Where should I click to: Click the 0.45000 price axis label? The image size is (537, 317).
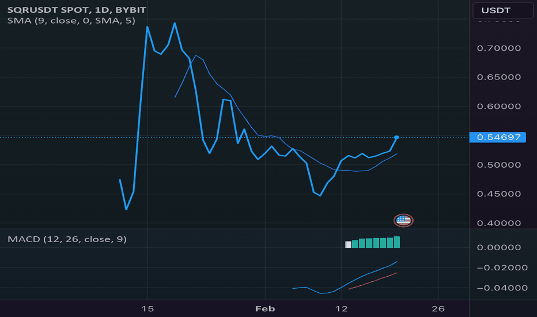[499, 194]
